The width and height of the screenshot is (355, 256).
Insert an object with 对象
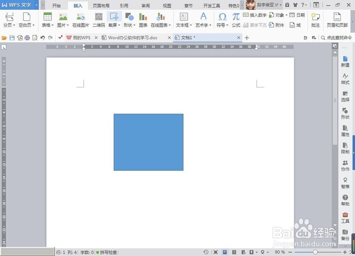[278, 15]
